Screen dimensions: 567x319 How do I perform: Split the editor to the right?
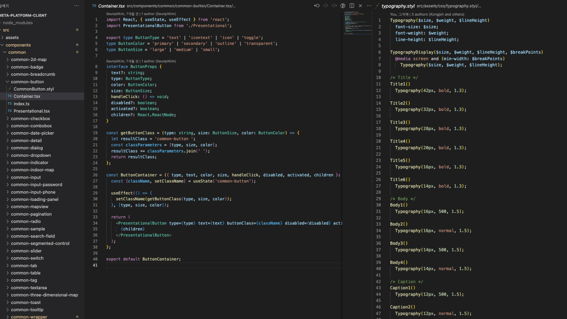pyautogui.click(x=352, y=6)
